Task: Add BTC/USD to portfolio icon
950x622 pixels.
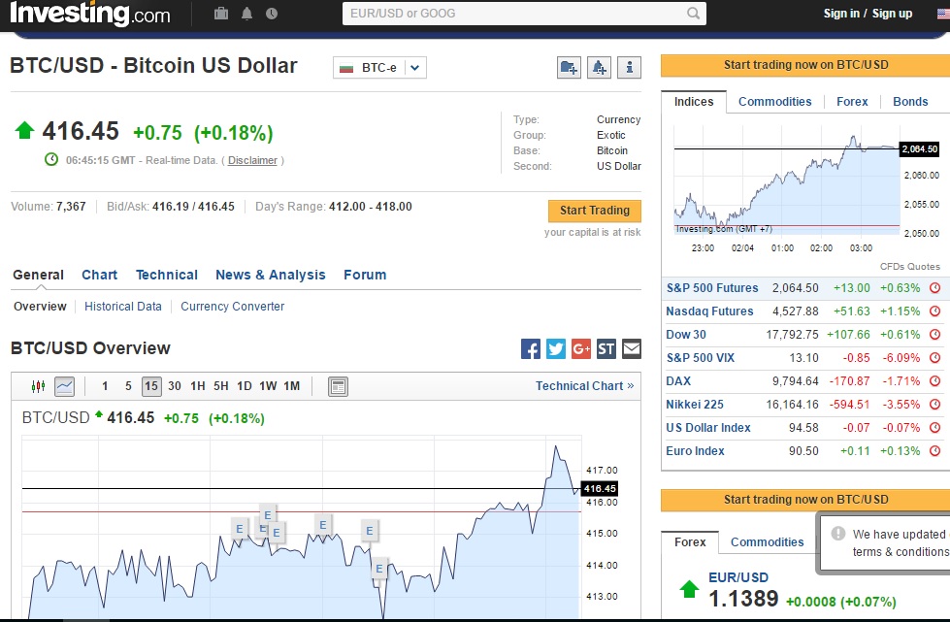Action: (x=569, y=67)
